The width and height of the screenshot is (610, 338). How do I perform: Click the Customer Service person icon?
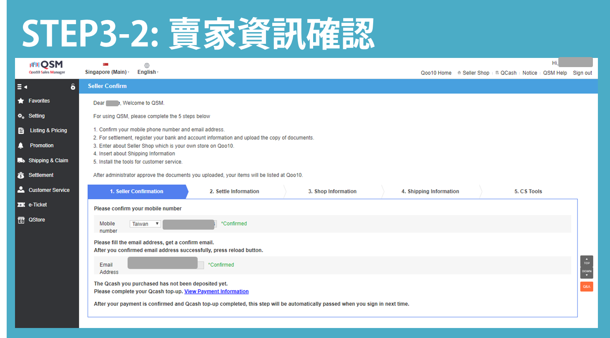coord(21,190)
